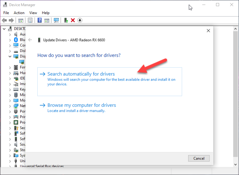Viewport: 239px width, 175px height.
Task: Expand the Cor computer category chevron
Action: [10, 45]
